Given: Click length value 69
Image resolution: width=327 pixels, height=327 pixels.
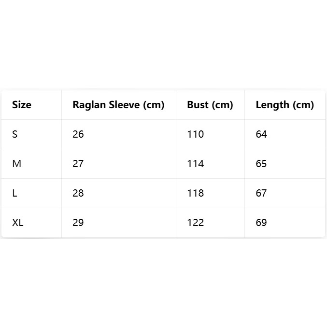Looking at the screenshot, I should pos(261,223).
